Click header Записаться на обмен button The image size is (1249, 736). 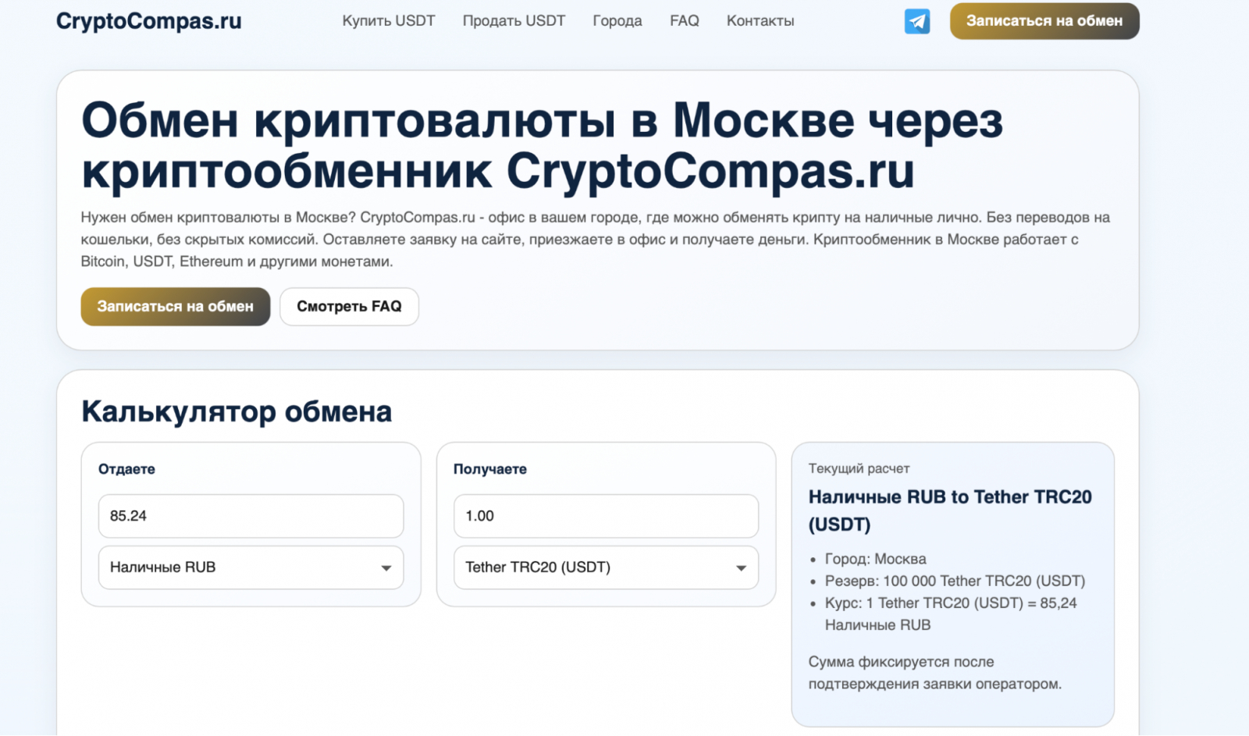pos(1044,21)
